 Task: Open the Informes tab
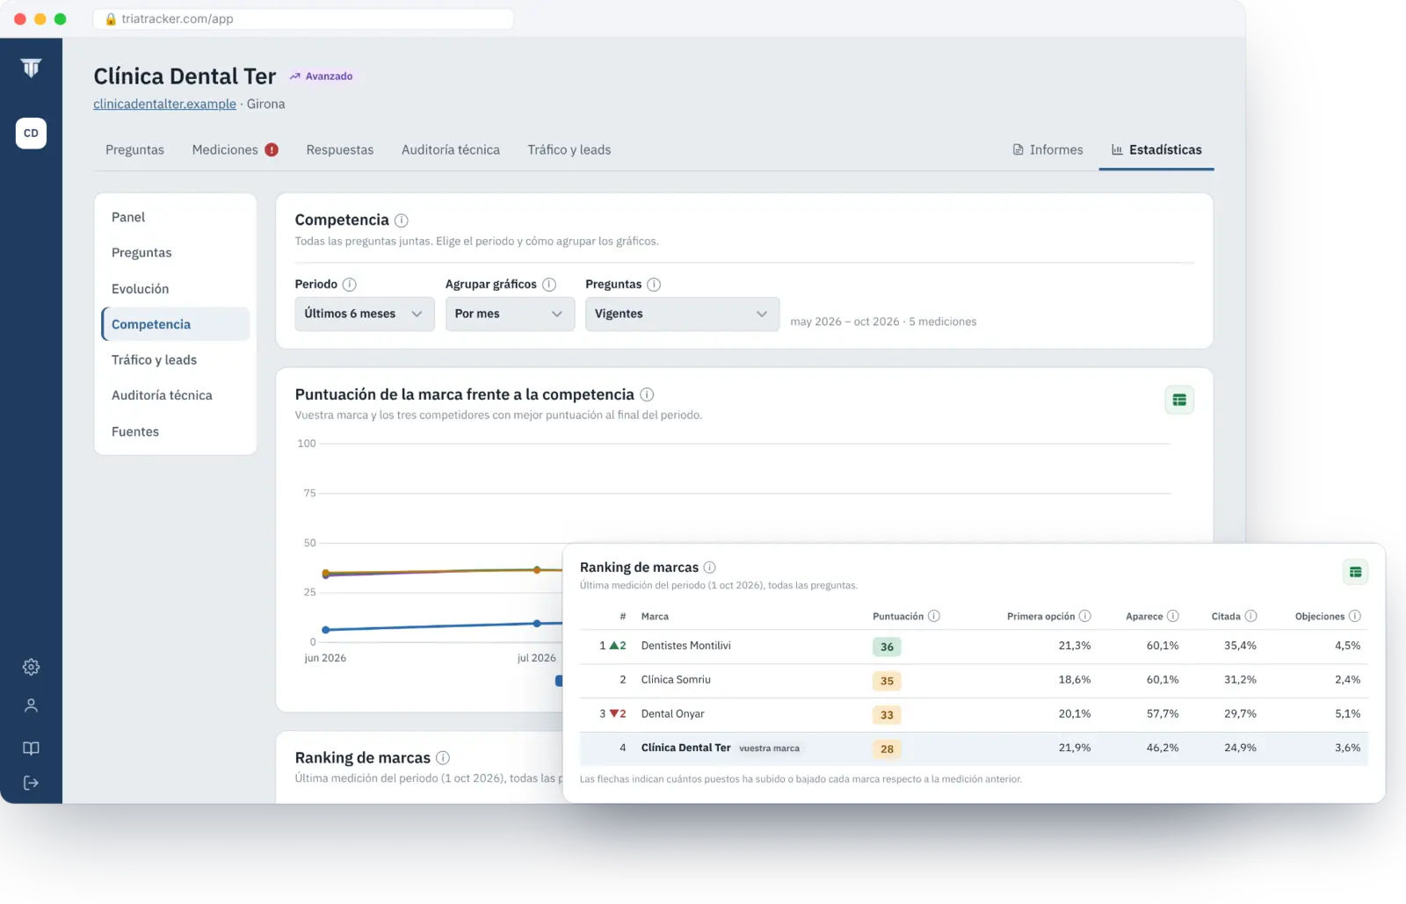1047,150
